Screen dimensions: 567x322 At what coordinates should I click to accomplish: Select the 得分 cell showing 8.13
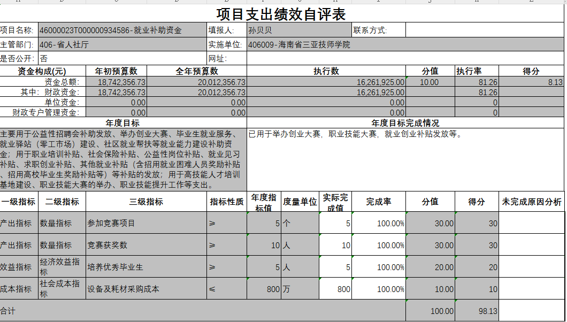(531, 82)
